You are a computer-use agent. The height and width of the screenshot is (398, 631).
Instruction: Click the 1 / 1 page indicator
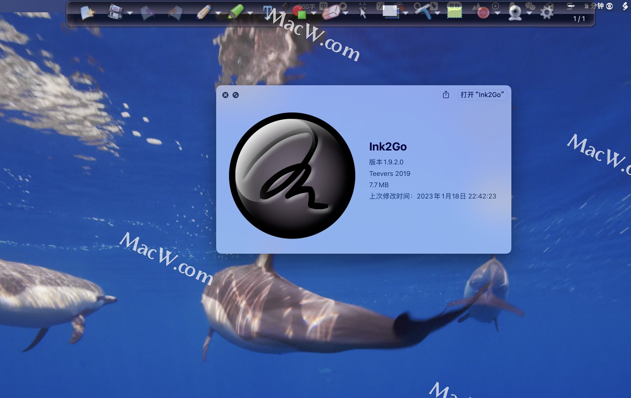tap(579, 19)
